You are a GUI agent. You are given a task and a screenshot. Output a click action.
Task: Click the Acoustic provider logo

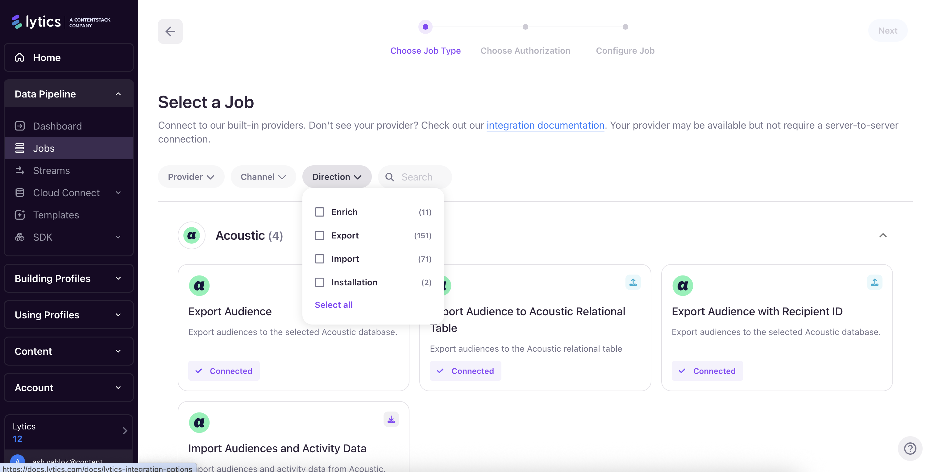point(191,235)
